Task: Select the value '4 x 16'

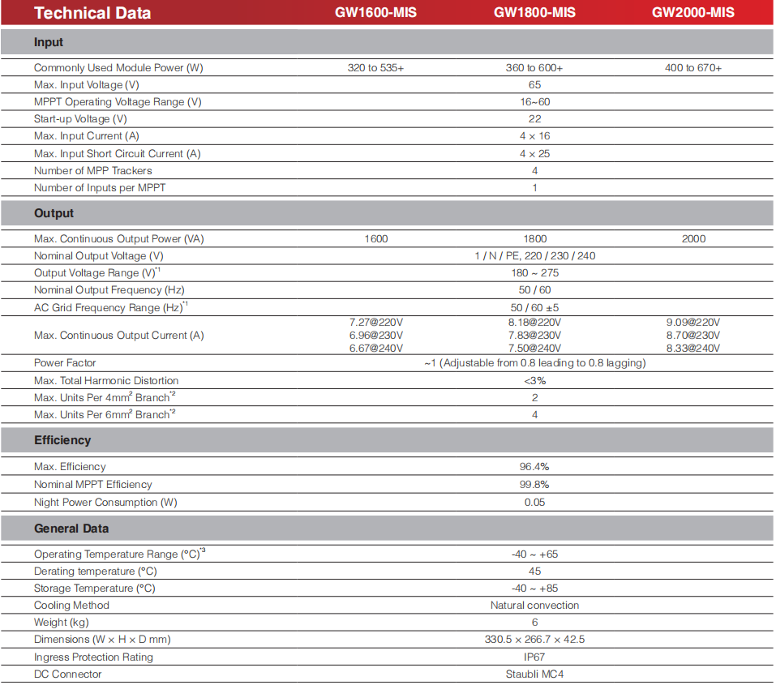Action: pyautogui.click(x=534, y=136)
